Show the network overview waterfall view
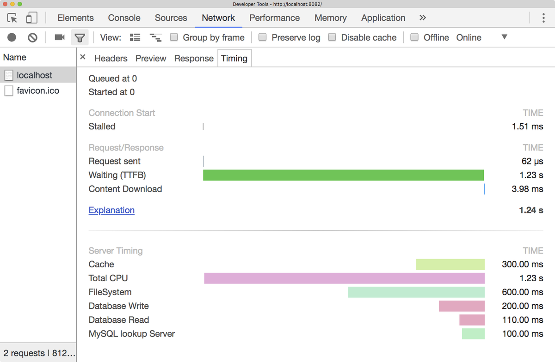 (x=155, y=37)
